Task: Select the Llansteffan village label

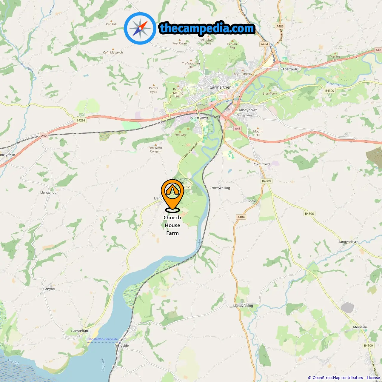Action: tap(79, 331)
